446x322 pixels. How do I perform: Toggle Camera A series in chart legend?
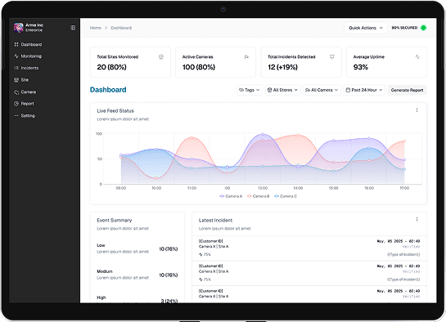tap(231, 196)
